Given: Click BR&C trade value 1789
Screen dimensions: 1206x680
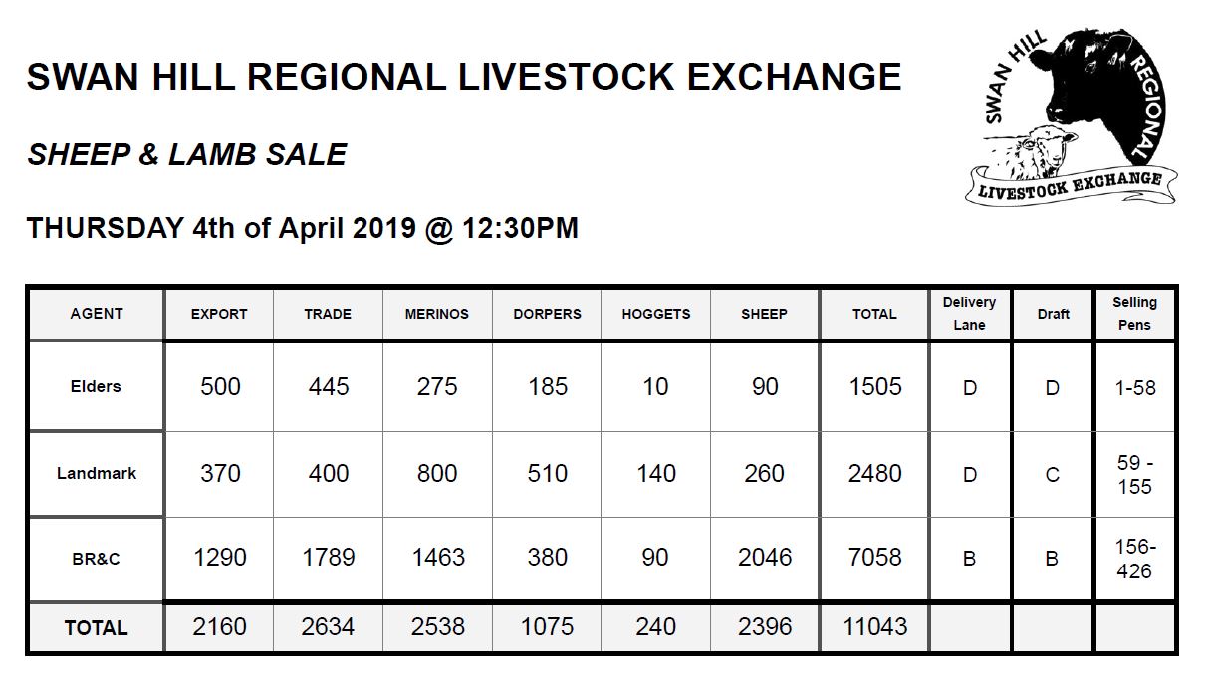Looking at the screenshot, I should (x=329, y=557).
